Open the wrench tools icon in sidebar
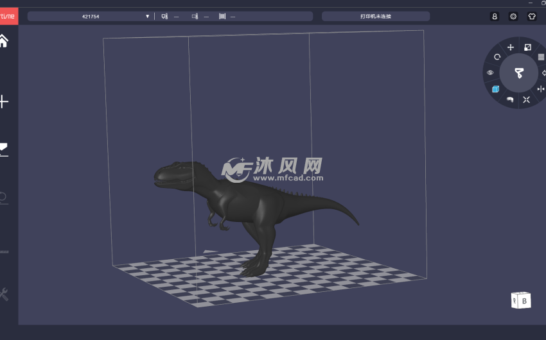The width and height of the screenshot is (546, 340). click(x=3, y=294)
